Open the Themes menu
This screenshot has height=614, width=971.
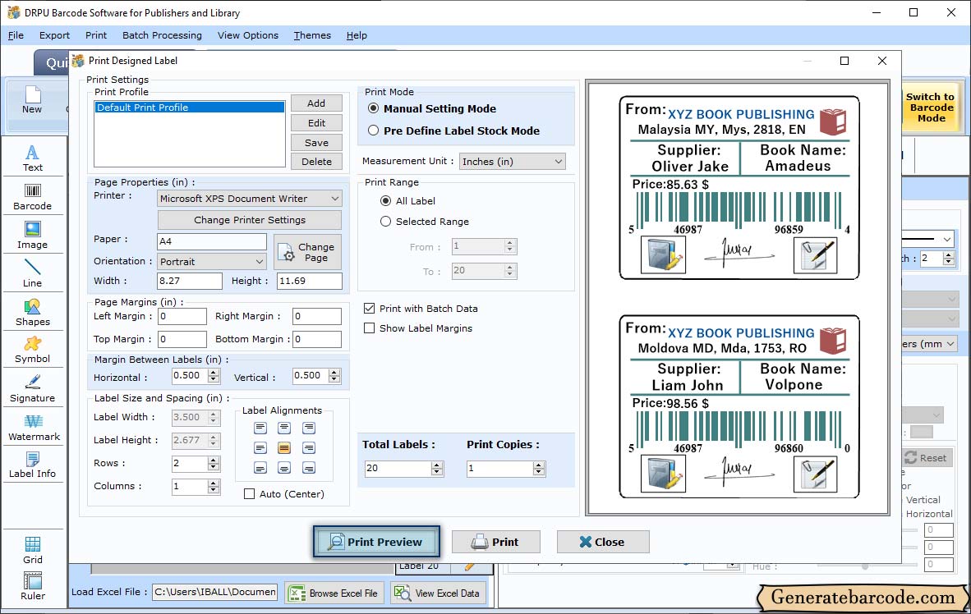312,35
